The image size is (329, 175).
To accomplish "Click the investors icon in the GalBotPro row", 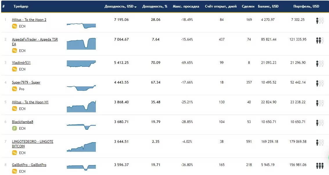I will [320, 166].
